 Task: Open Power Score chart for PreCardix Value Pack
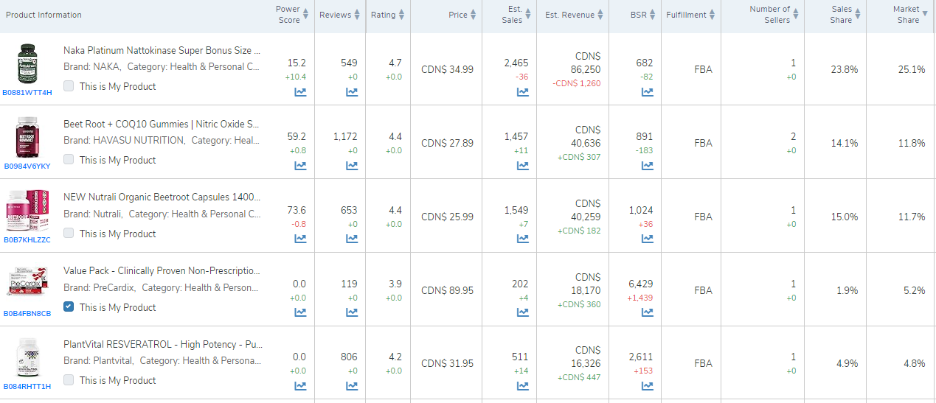click(x=300, y=312)
